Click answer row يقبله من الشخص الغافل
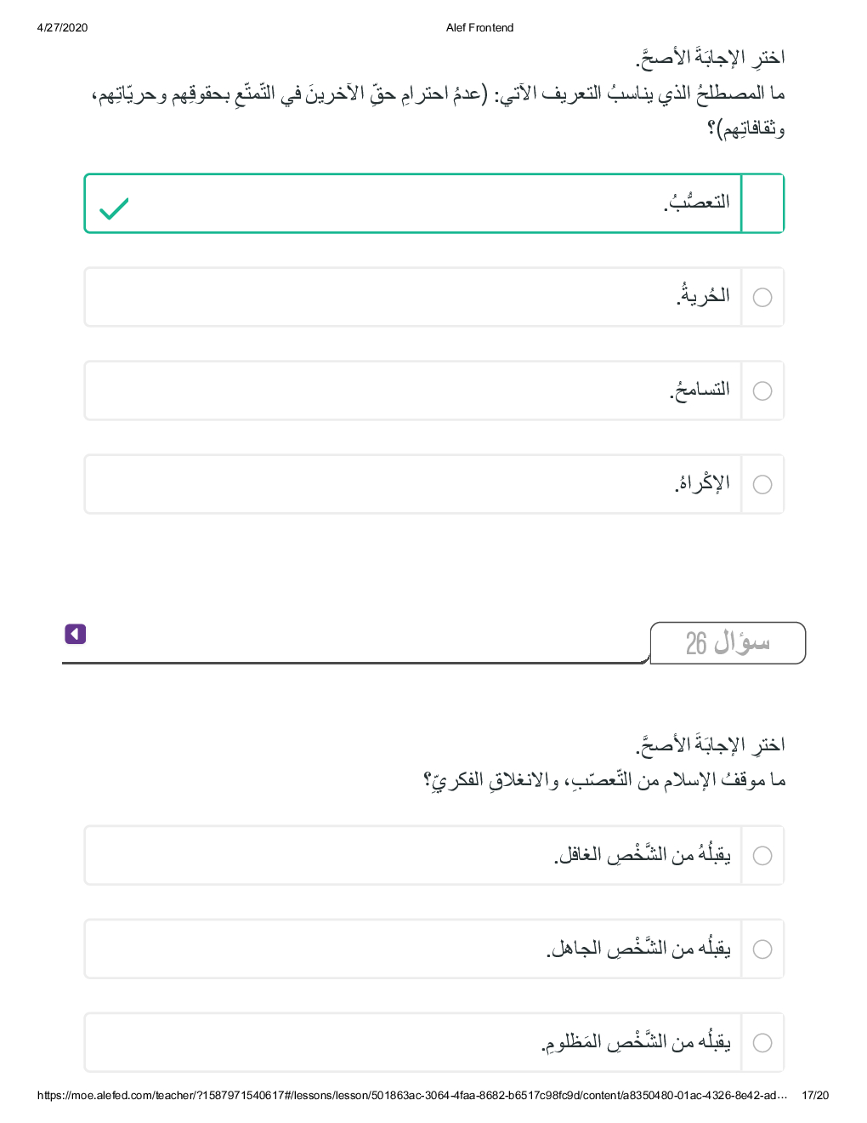The width and height of the screenshot is (867, 1123). point(413,855)
